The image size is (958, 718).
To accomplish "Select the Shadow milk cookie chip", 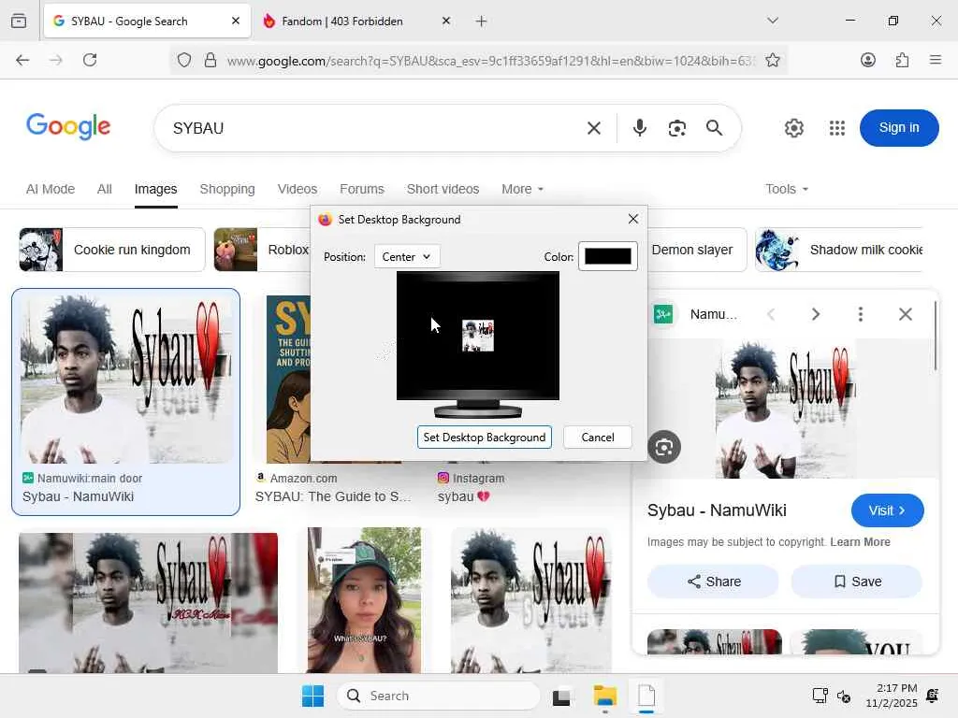I will [x=838, y=250].
